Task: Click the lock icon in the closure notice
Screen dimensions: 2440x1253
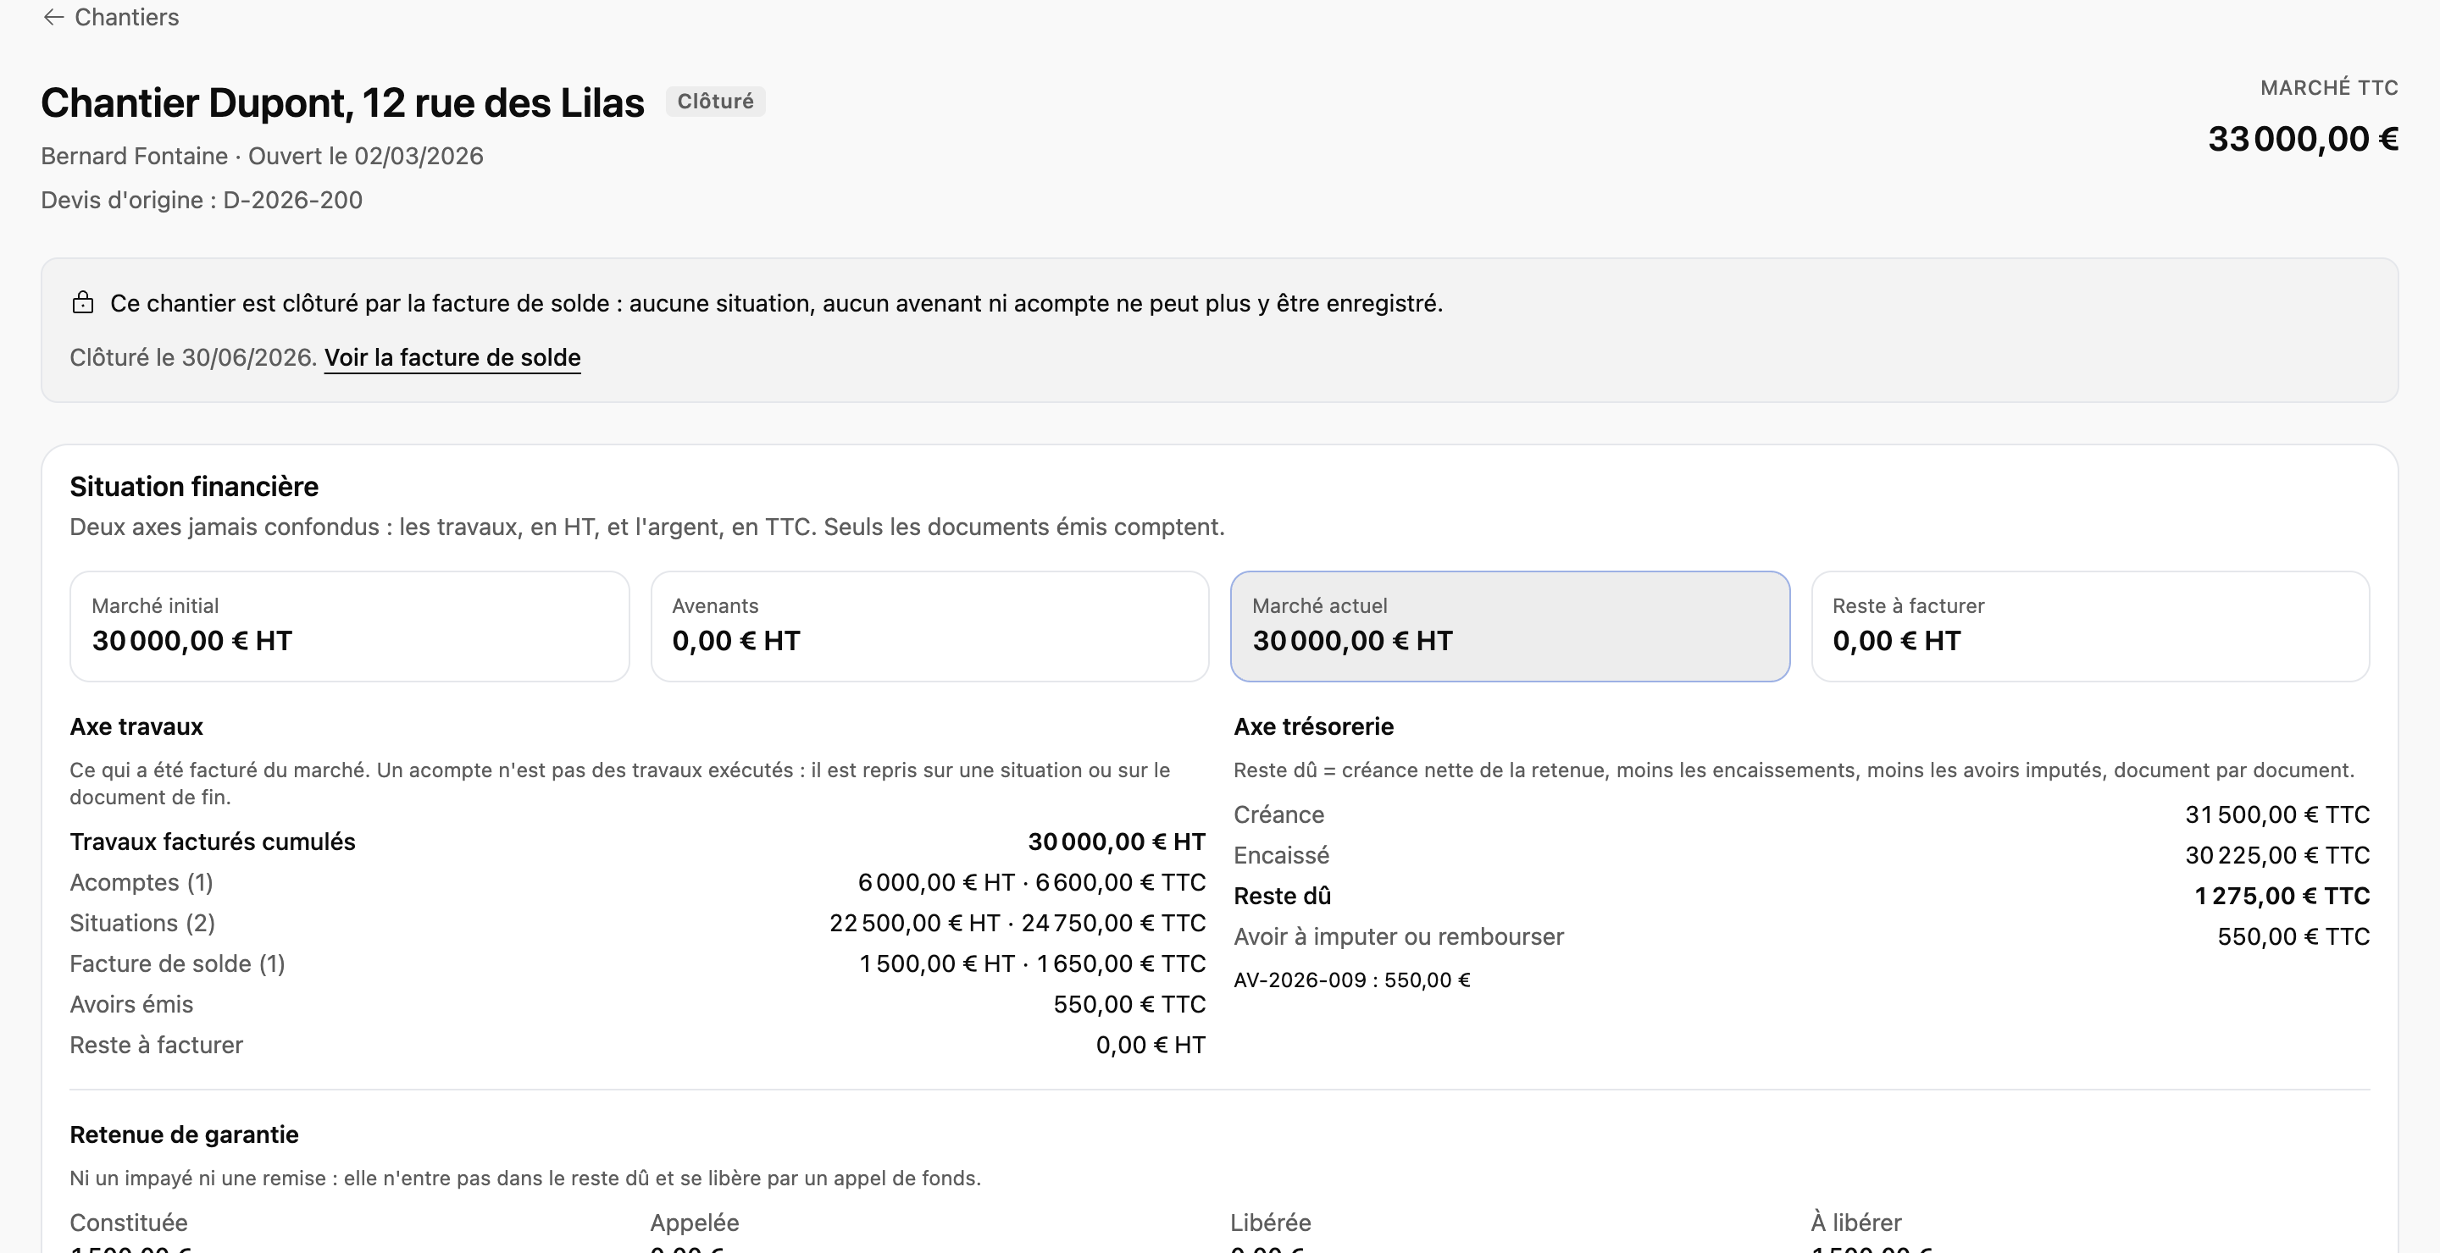Action: pos(82,303)
